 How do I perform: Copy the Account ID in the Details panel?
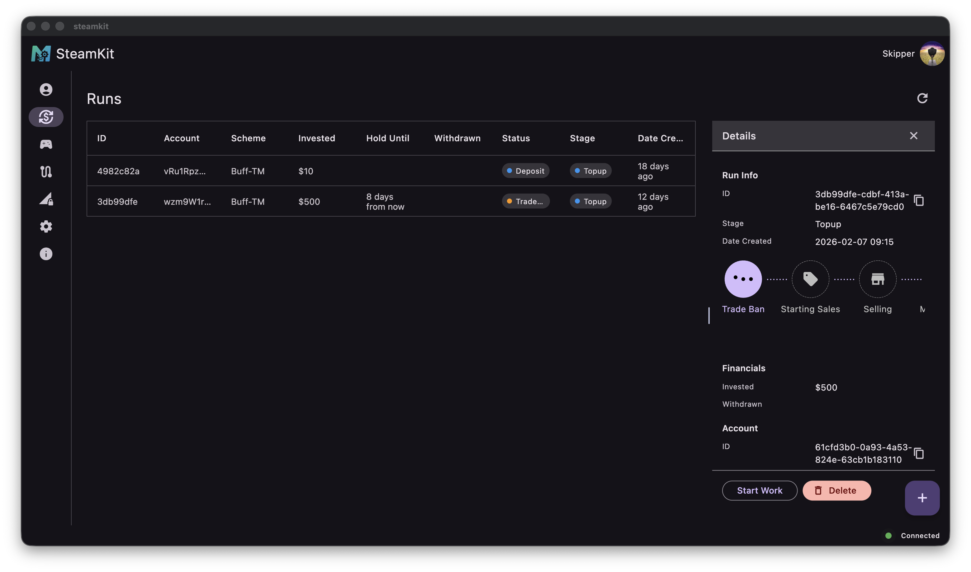pyautogui.click(x=919, y=453)
